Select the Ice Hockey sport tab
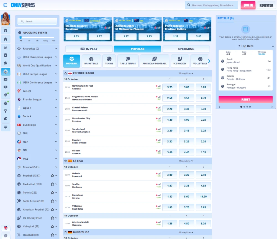The height and width of the screenshot is (239, 277). (x=180, y=61)
